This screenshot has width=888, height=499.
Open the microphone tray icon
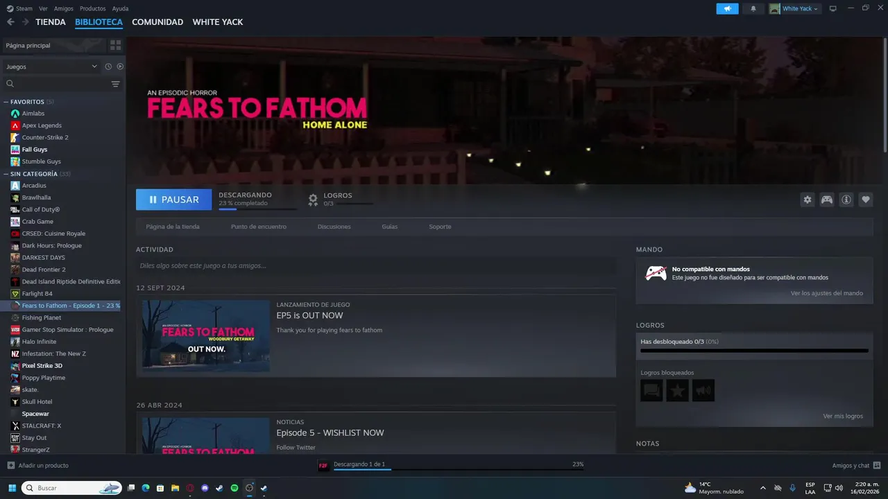tap(792, 488)
